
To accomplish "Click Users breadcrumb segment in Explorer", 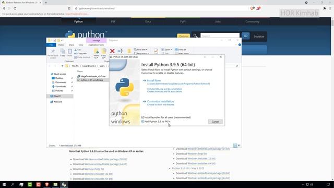I will pyautogui.click(x=102, y=66).
